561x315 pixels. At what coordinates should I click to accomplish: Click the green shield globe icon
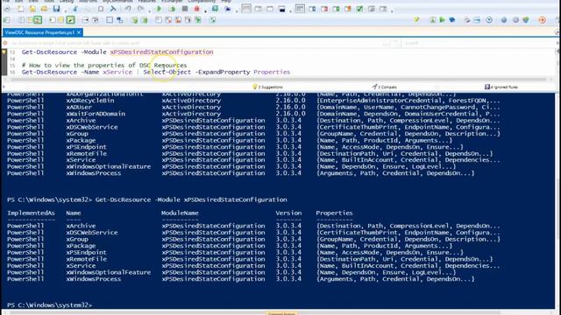coord(526,19)
